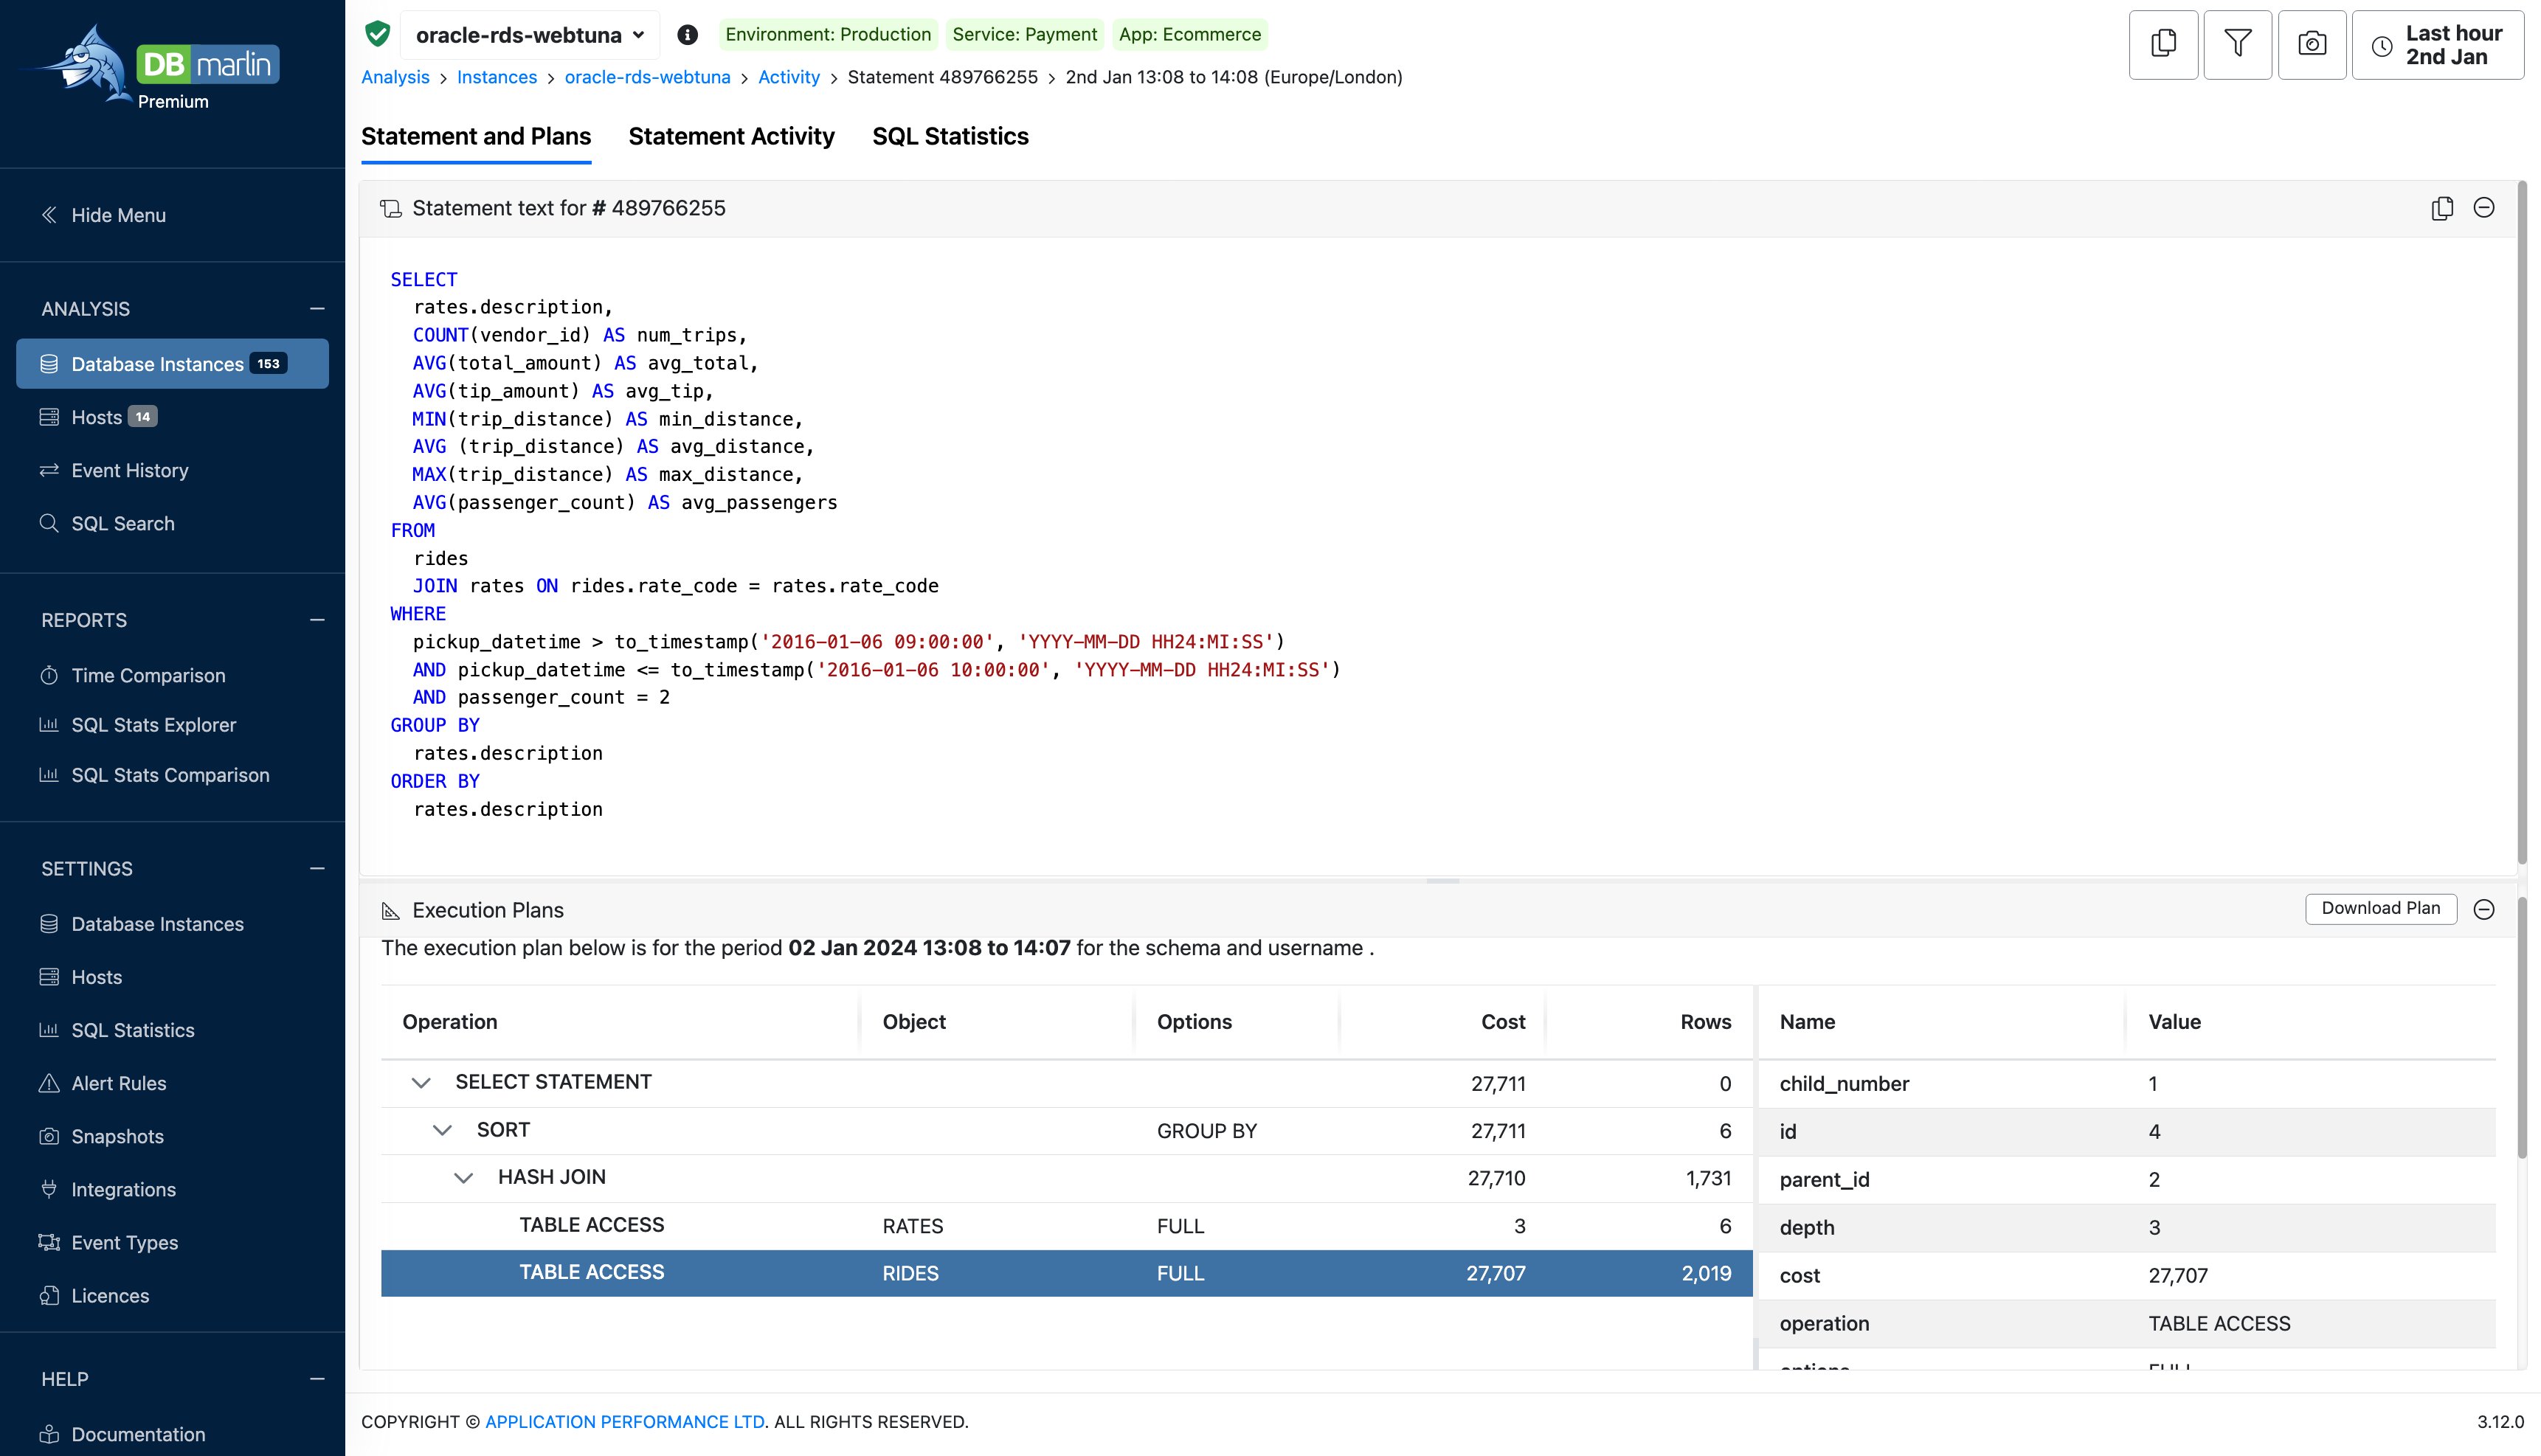Click the parent_id property row

tap(2126, 1180)
